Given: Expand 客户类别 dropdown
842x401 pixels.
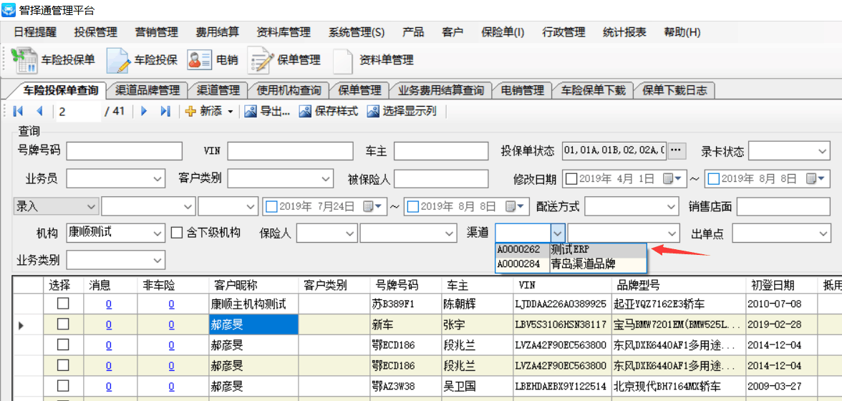Looking at the screenshot, I should [x=326, y=179].
